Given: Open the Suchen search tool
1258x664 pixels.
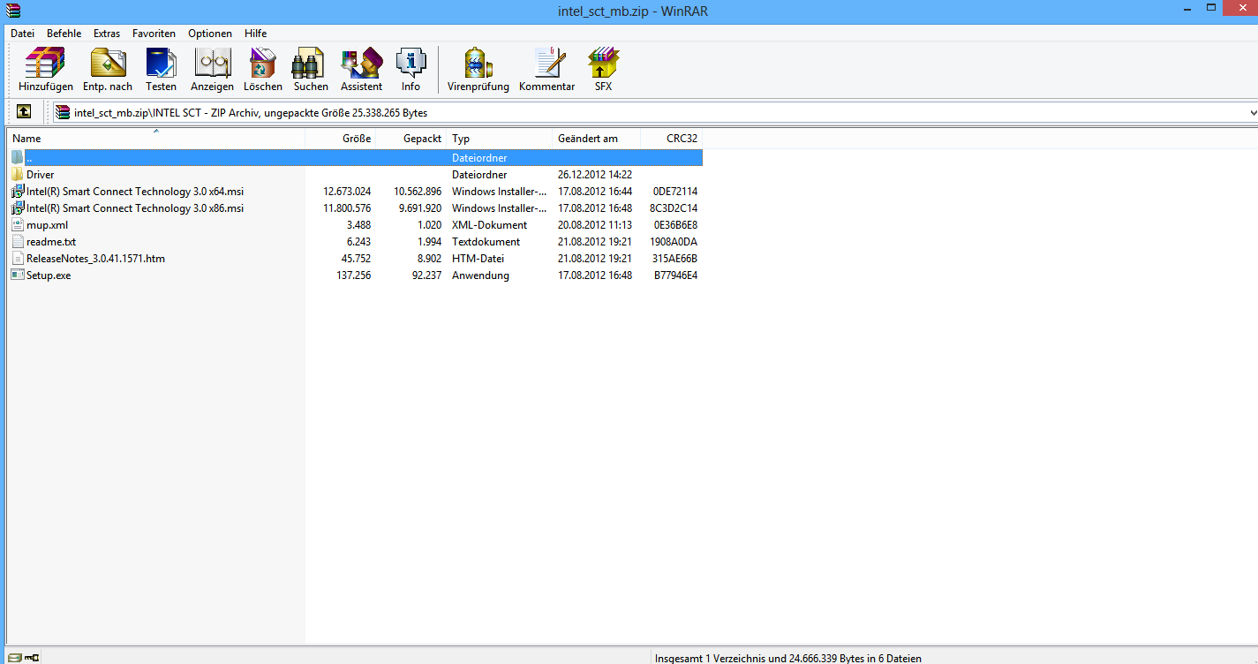Looking at the screenshot, I should point(311,69).
